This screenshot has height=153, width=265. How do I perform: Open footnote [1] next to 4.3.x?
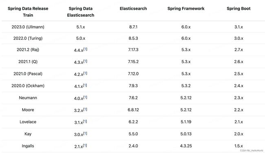pos(85,61)
